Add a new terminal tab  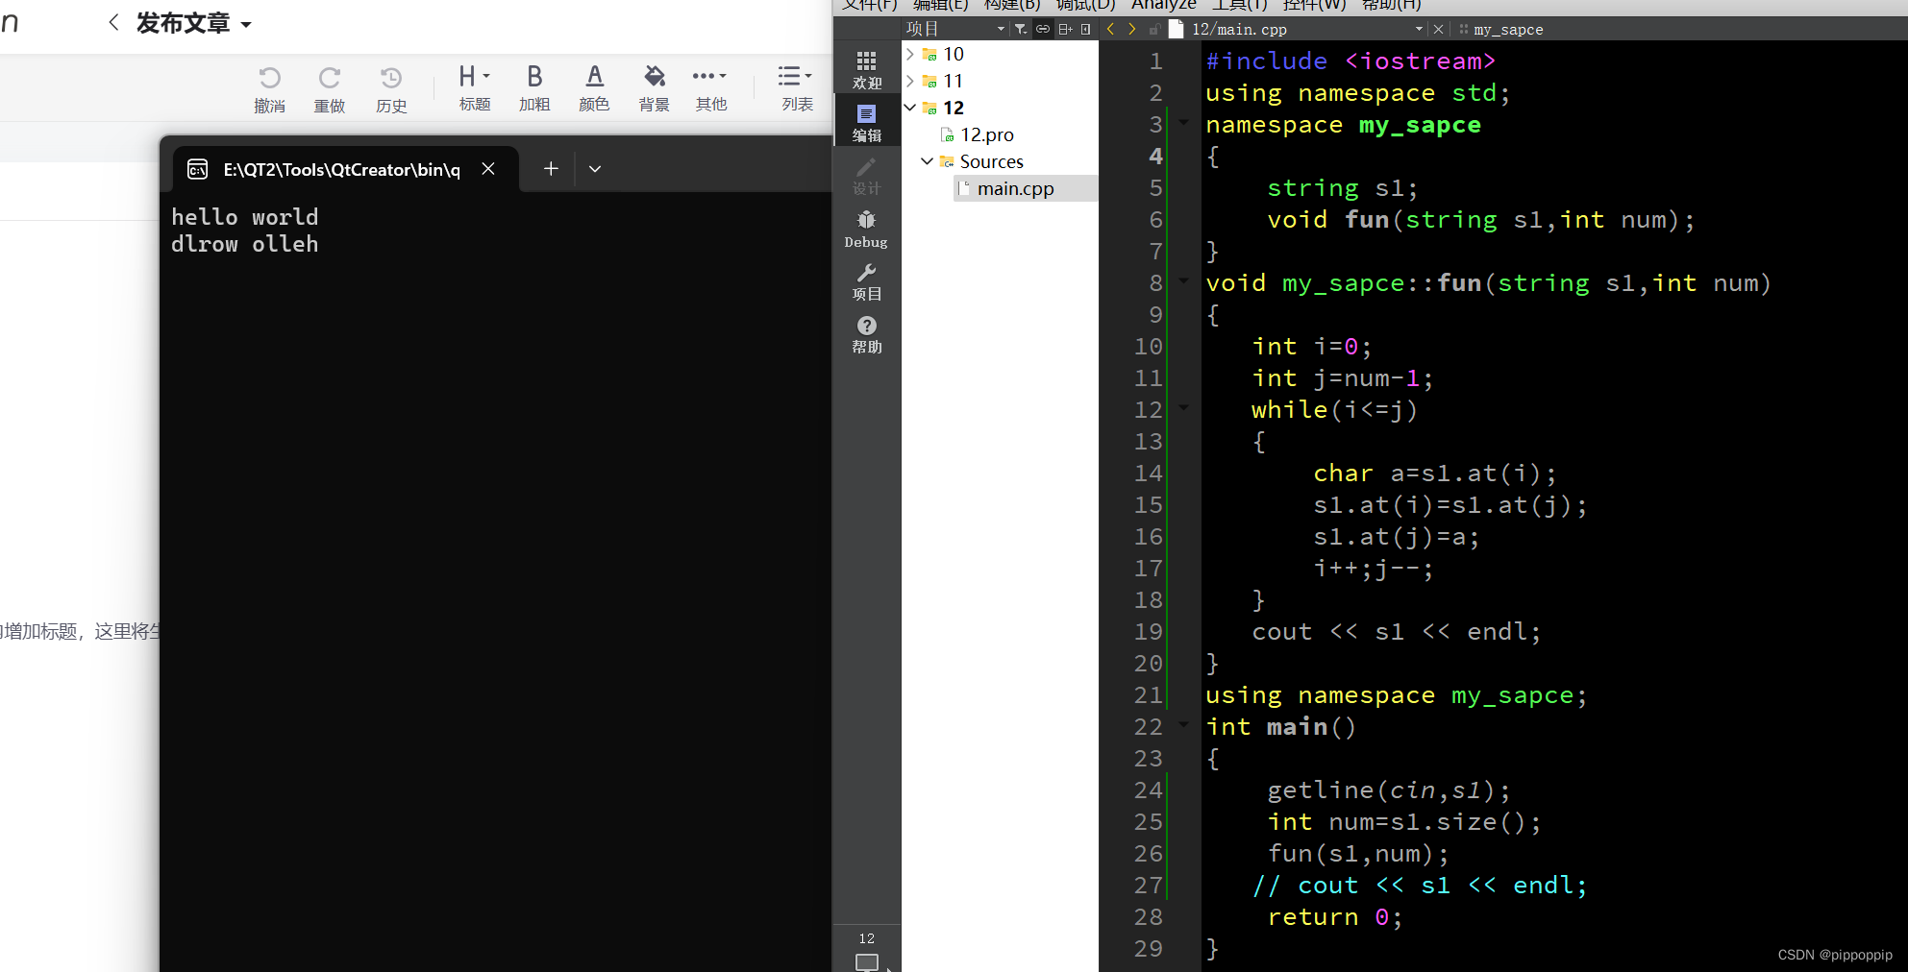click(x=551, y=169)
